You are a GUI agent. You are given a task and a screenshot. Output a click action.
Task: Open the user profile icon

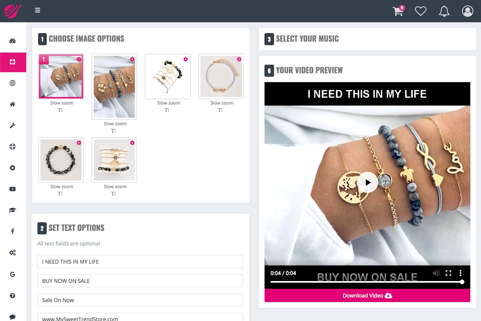click(467, 11)
